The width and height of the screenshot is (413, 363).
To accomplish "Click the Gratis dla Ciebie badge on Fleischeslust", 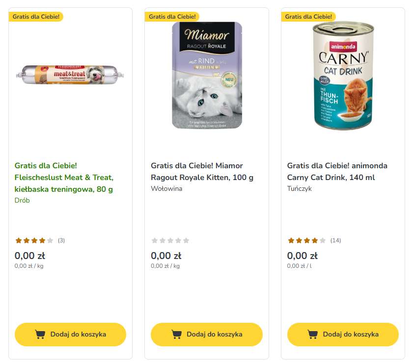I will [x=36, y=17].
